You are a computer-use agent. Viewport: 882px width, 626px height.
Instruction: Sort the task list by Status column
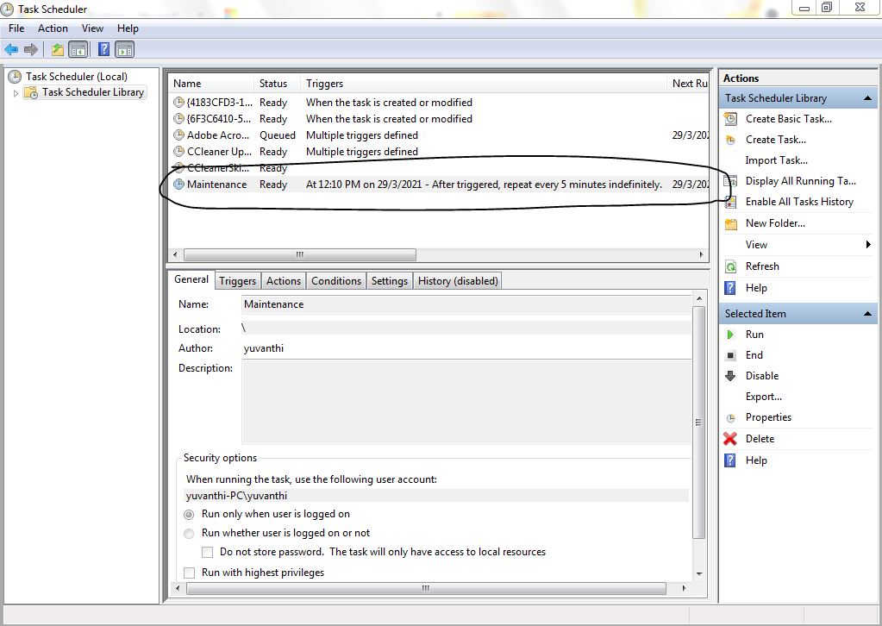(278, 84)
